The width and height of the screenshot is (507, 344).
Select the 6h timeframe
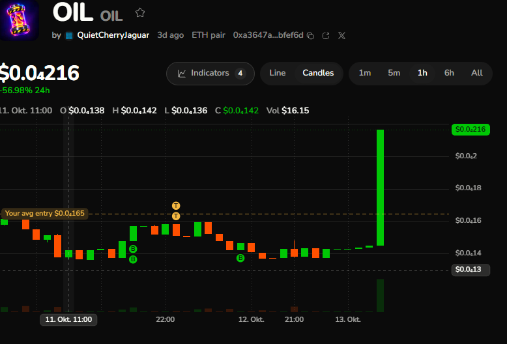[449, 73]
